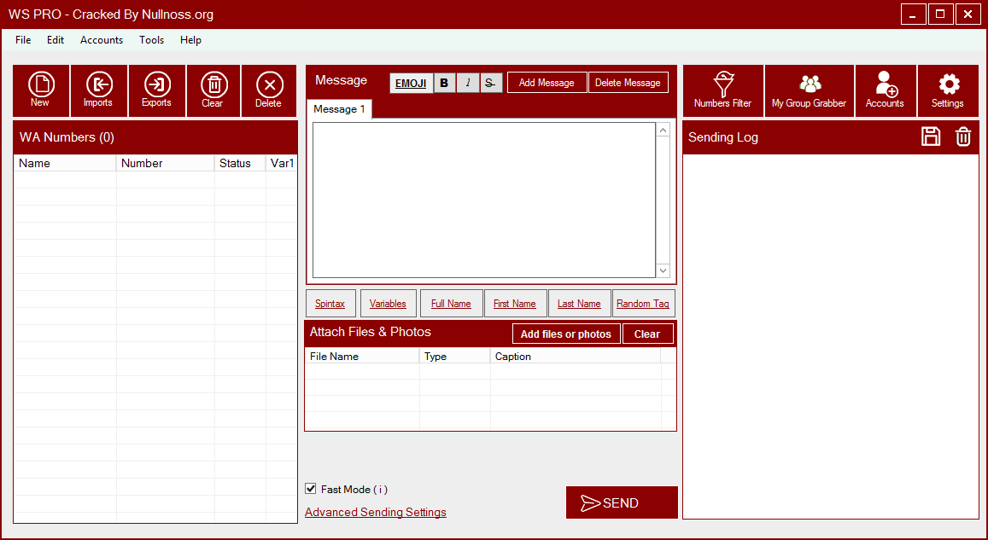Click the Number column header
Image resolution: width=988 pixels, height=540 pixels.
(x=166, y=163)
